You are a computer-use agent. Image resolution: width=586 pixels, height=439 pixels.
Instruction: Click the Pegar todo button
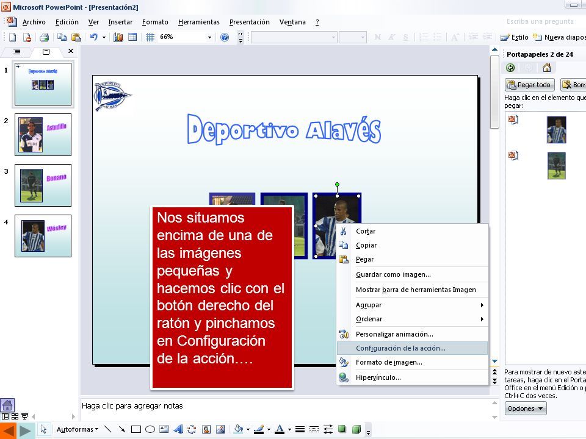coord(530,85)
